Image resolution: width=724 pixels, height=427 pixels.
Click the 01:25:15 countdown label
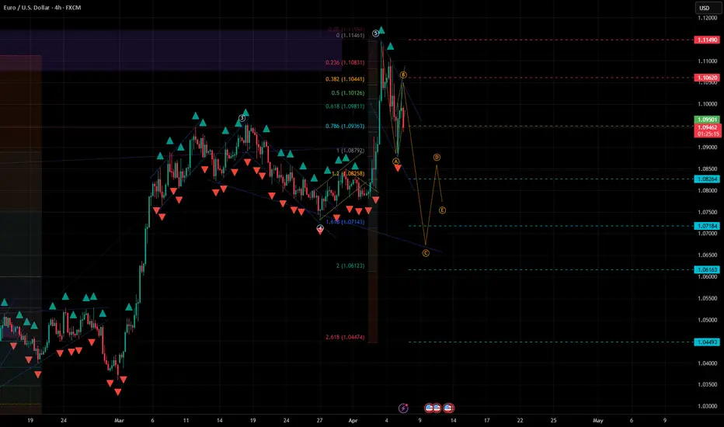708,134
